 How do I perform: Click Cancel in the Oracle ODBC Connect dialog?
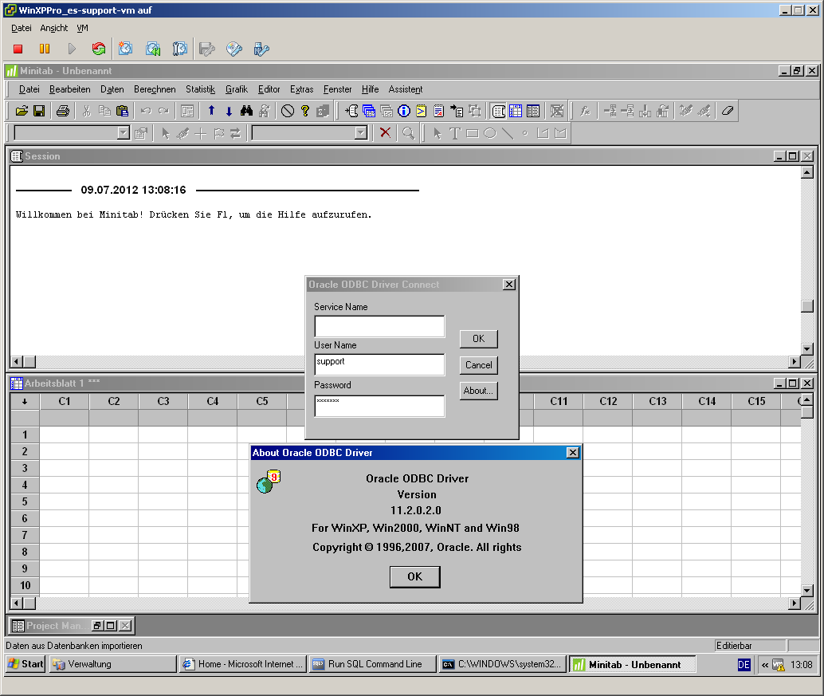tap(478, 365)
